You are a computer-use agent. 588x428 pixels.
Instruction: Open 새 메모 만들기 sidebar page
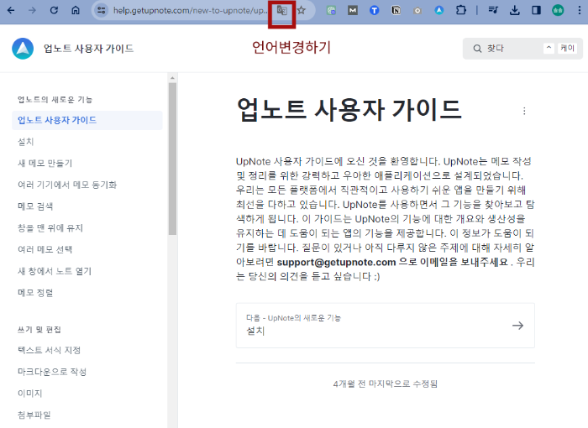pos(45,163)
